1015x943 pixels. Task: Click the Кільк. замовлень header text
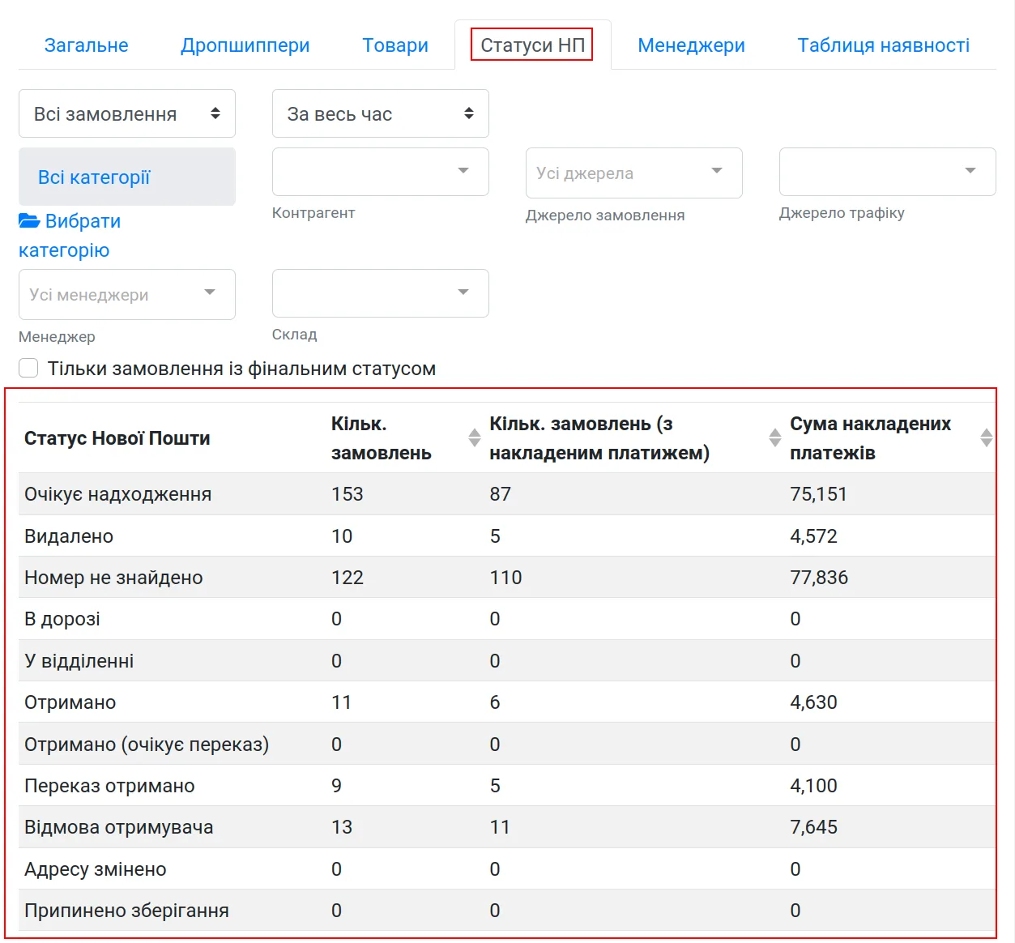[x=382, y=438]
